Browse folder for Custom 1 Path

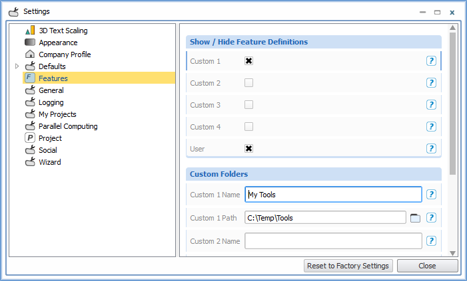[415, 218]
